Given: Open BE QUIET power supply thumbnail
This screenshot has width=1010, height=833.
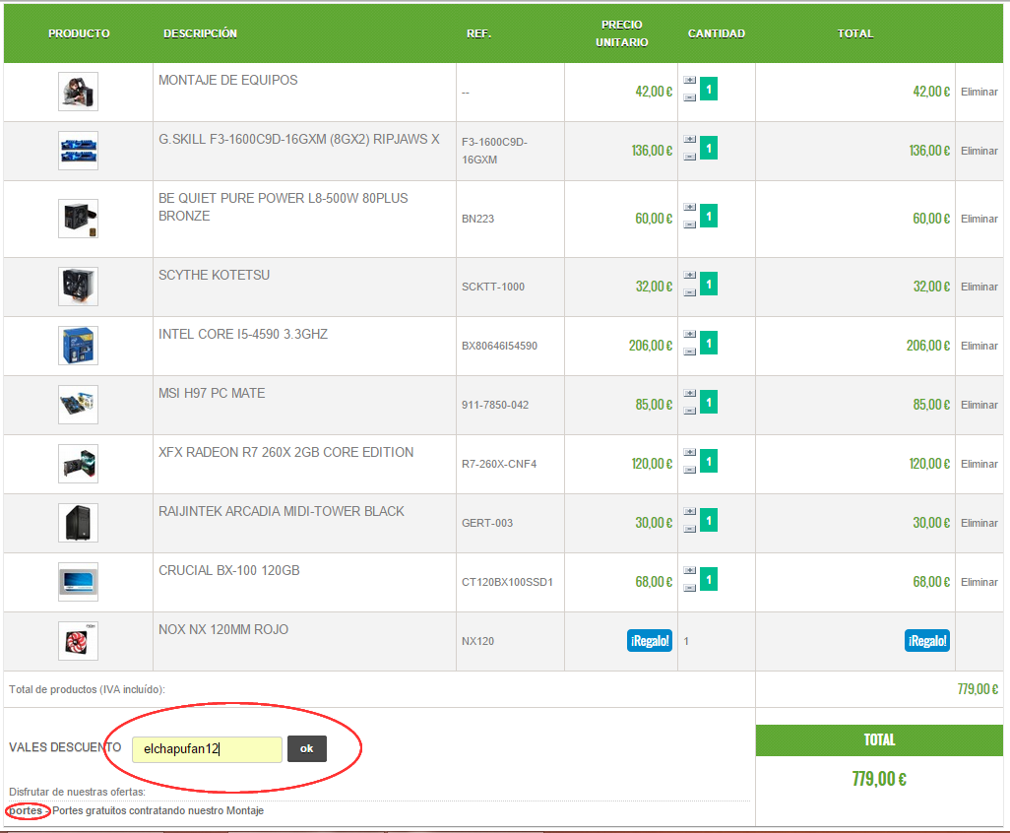Looking at the screenshot, I should click(78, 219).
